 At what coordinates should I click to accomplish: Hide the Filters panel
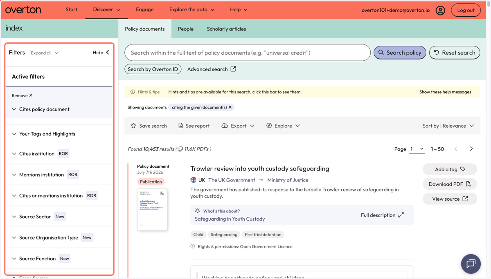point(101,53)
